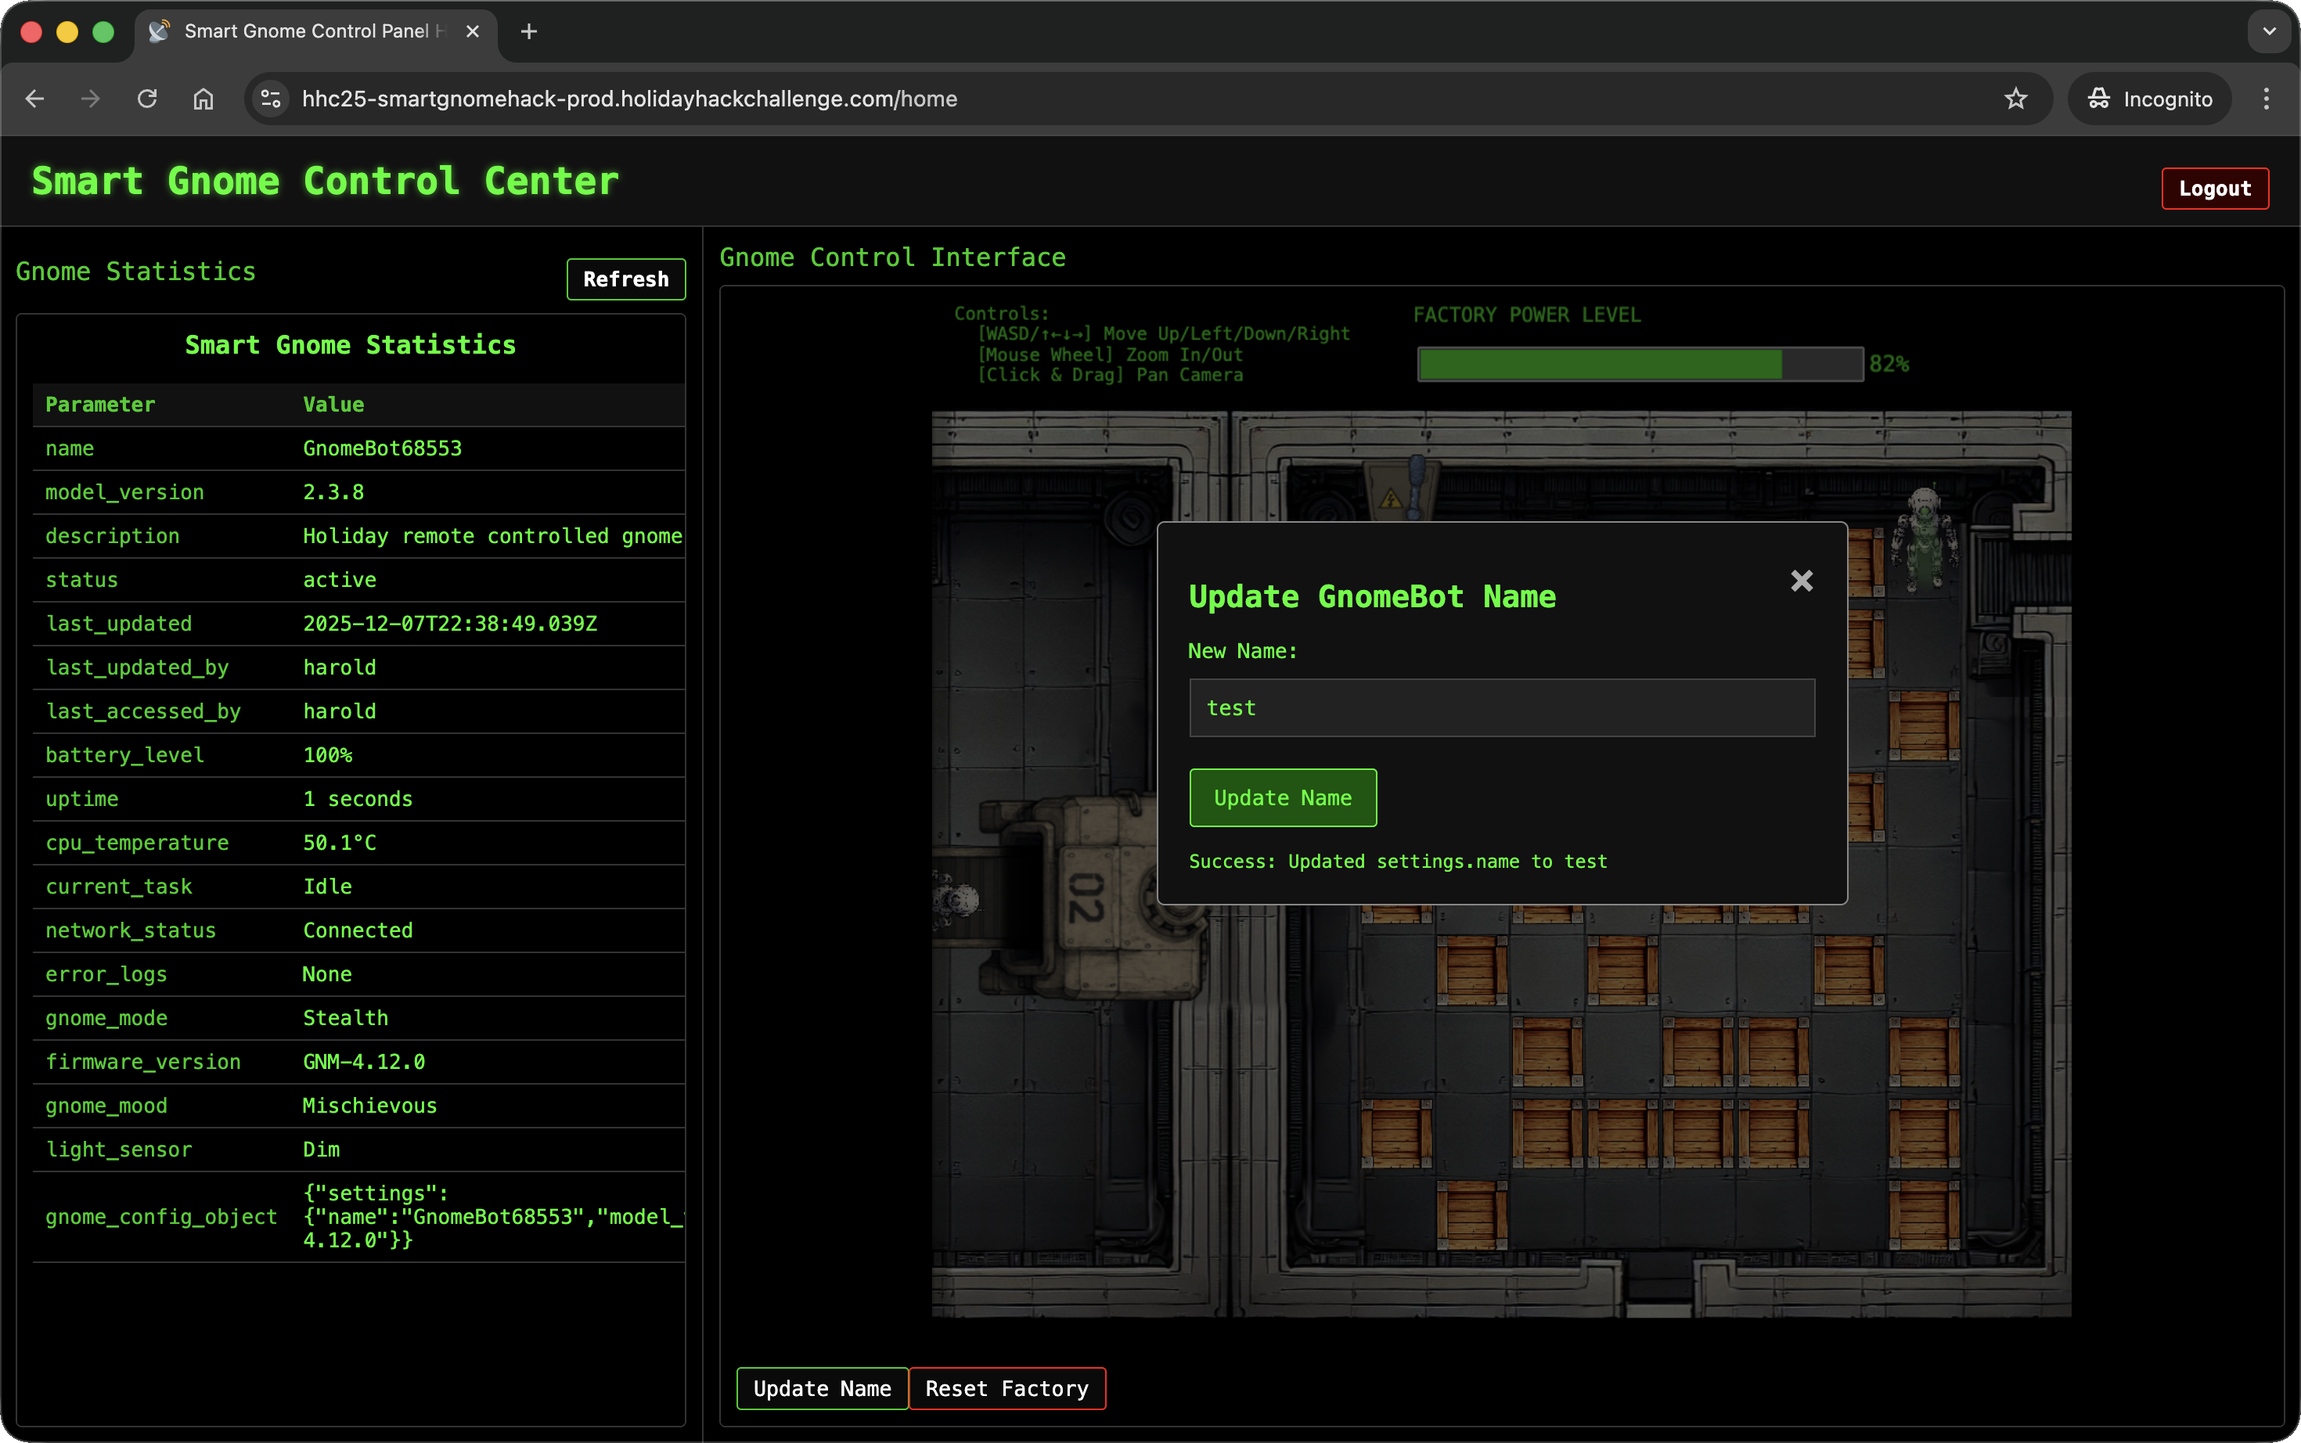Image resolution: width=2301 pixels, height=1443 pixels.
Task: Open a new browser tab
Action: point(529,31)
